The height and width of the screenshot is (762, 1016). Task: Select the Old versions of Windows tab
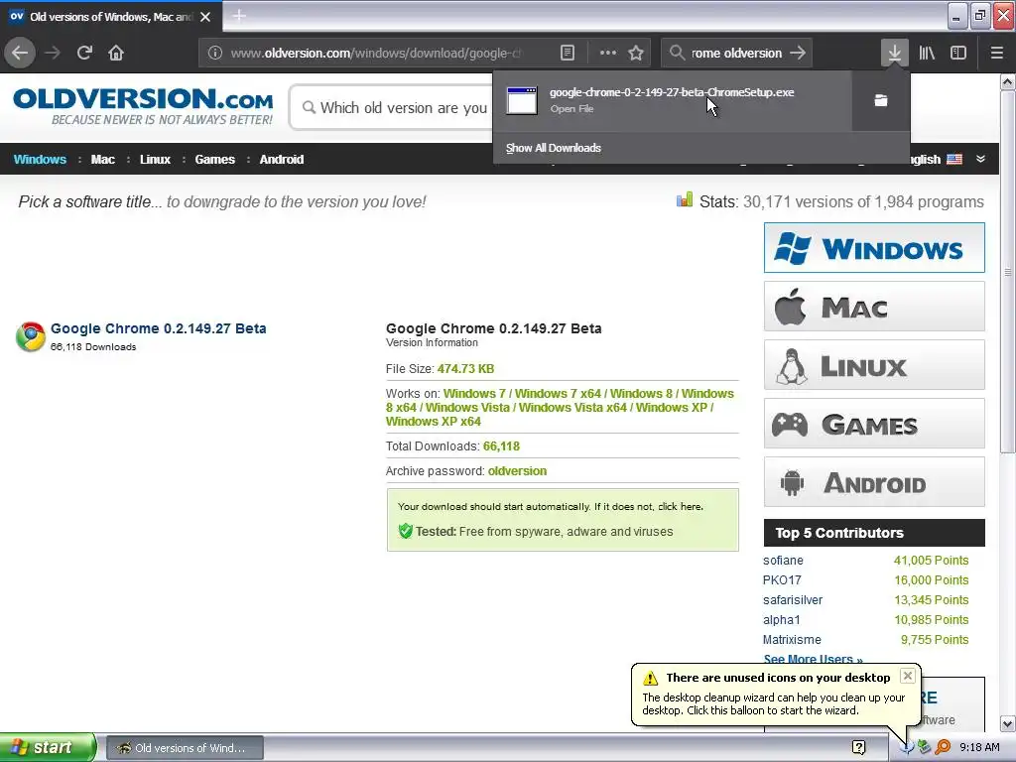[x=111, y=16]
